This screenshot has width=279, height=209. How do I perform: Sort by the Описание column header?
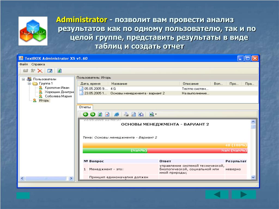coord(195,84)
